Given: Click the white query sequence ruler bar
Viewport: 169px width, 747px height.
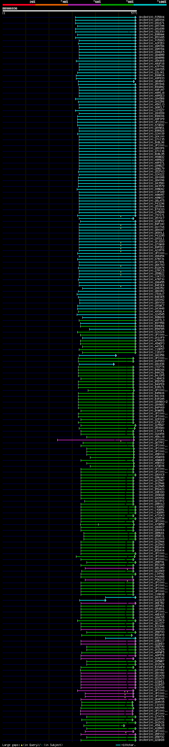Looking at the screenshot, I should 70,11.
